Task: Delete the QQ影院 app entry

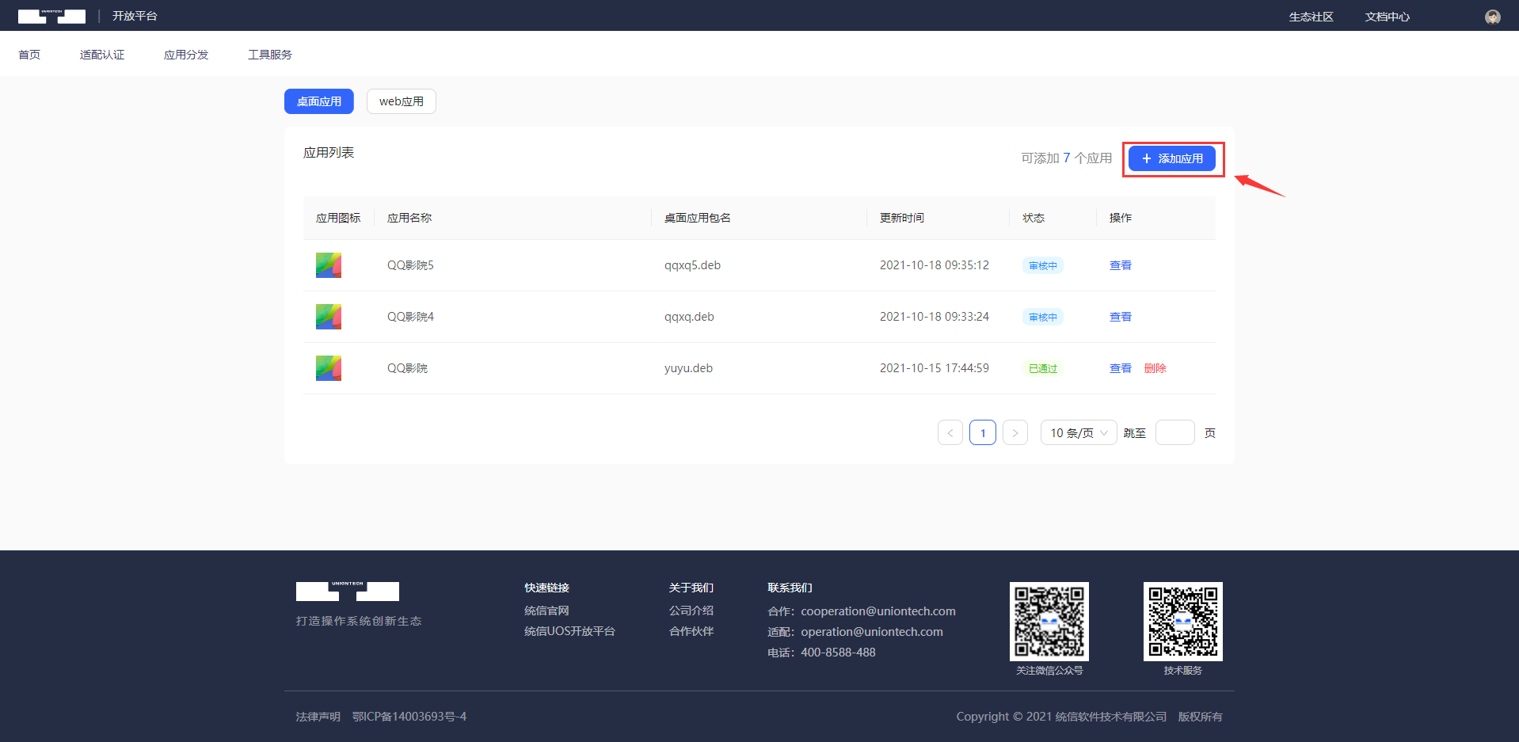Action: point(1155,368)
